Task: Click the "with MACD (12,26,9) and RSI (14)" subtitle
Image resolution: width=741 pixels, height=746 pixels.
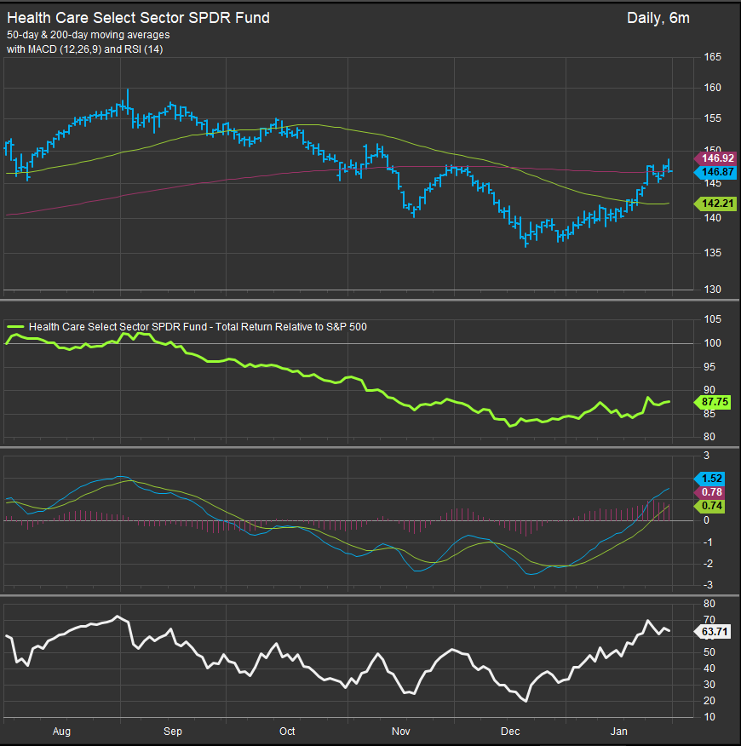Action: click(x=84, y=49)
